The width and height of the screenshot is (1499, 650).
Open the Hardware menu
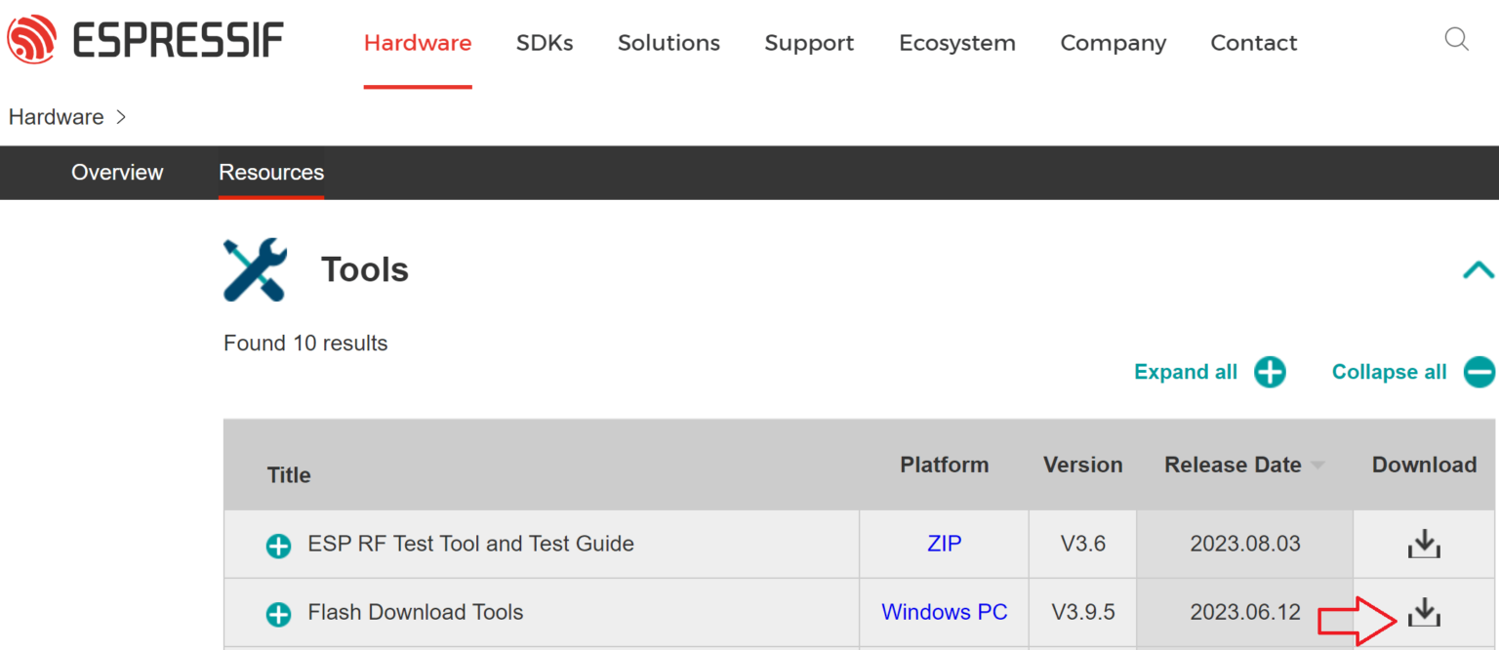418,43
